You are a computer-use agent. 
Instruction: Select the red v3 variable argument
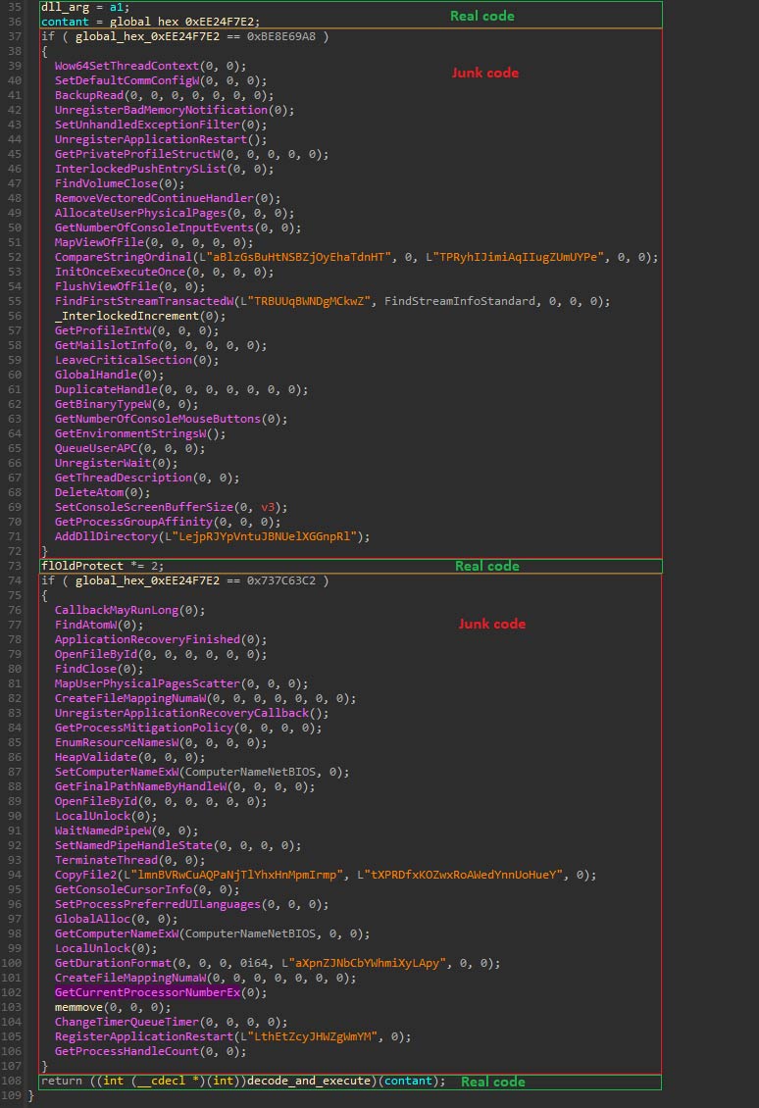(268, 507)
